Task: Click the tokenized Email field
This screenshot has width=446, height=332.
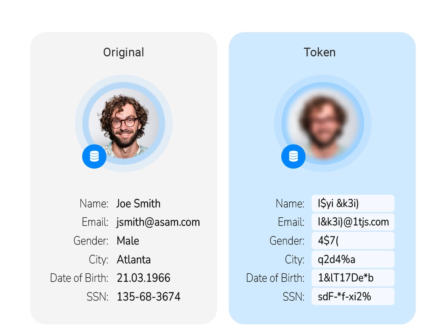Action: point(353,222)
